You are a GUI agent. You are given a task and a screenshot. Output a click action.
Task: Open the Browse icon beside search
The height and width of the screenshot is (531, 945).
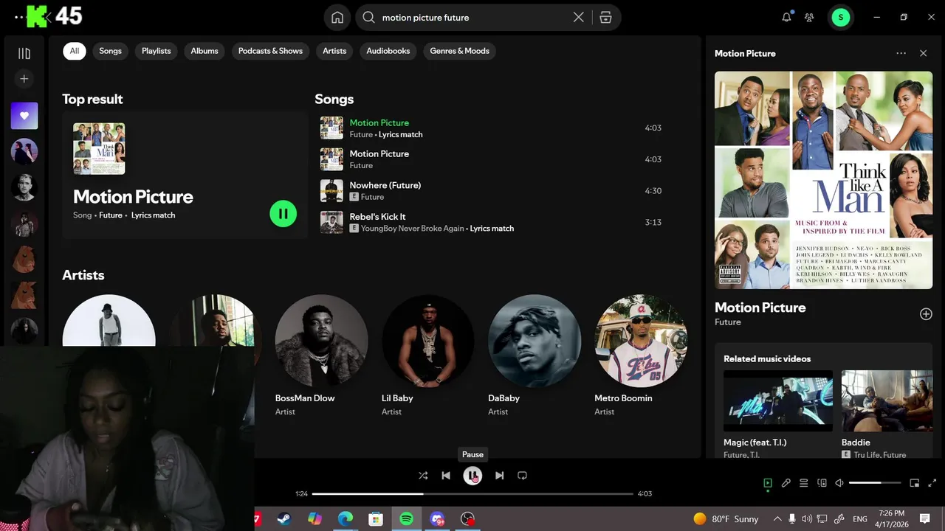click(x=605, y=18)
